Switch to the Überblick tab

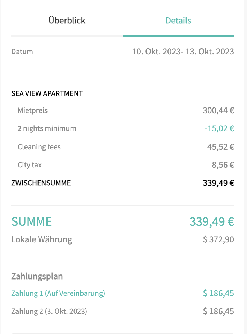(x=67, y=21)
